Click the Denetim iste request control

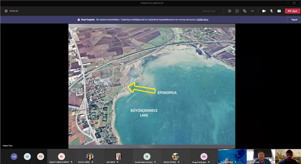coord(209,11)
